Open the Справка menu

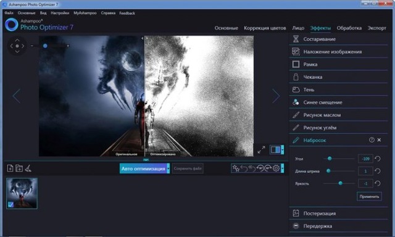click(x=108, y=13)
